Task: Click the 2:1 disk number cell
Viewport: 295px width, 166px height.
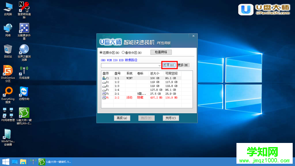Action: (x=117, y=94)
